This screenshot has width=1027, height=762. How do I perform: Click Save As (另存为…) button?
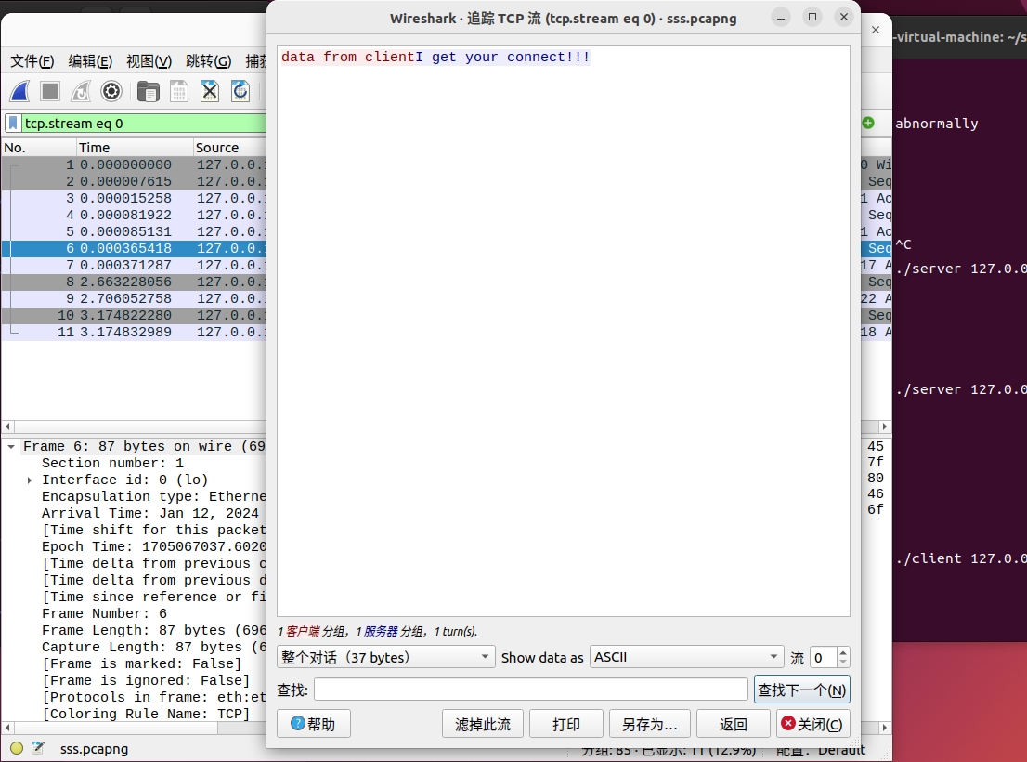click(650, 724)
